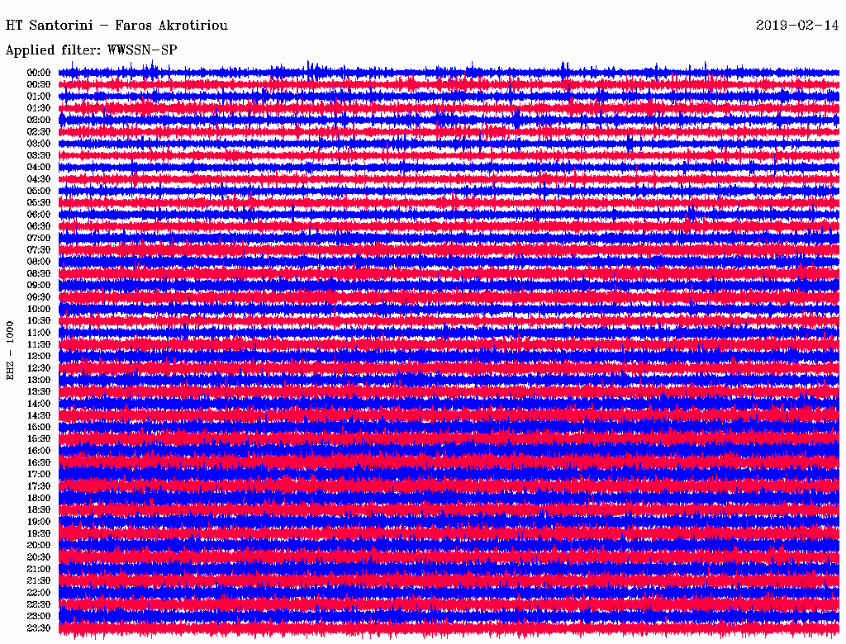Select the 21:30 time label
The width and height of the screenshot is (846, 644).
[x=39, y=581]
